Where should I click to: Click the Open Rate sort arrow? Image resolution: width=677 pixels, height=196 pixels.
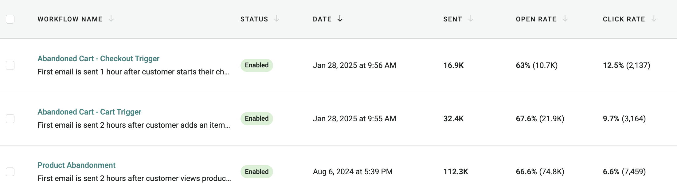click(565, 19)
